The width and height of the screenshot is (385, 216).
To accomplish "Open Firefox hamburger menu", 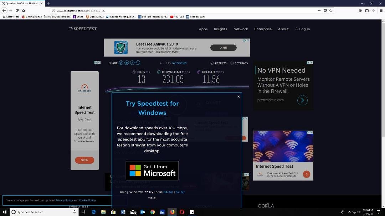I will pyautogui.click(x=381, y=11).
